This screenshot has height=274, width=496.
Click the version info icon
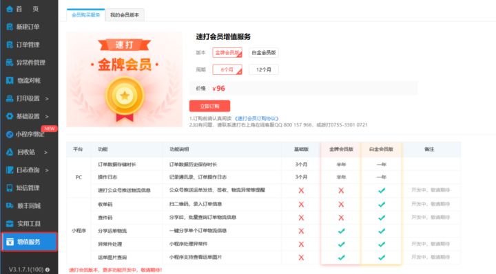coord(48,270)
